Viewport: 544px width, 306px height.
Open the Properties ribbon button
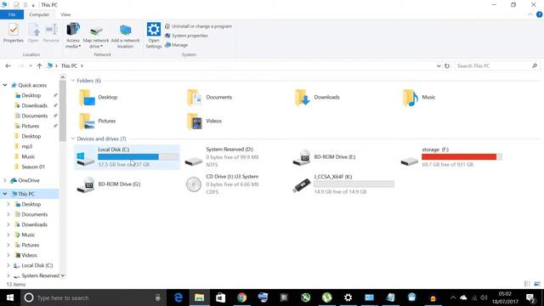[x=14, y=33]
